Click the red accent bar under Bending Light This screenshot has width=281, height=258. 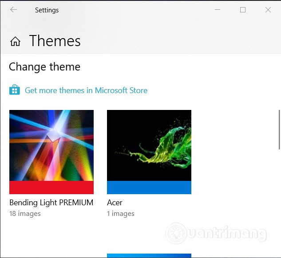coord(51,188)
